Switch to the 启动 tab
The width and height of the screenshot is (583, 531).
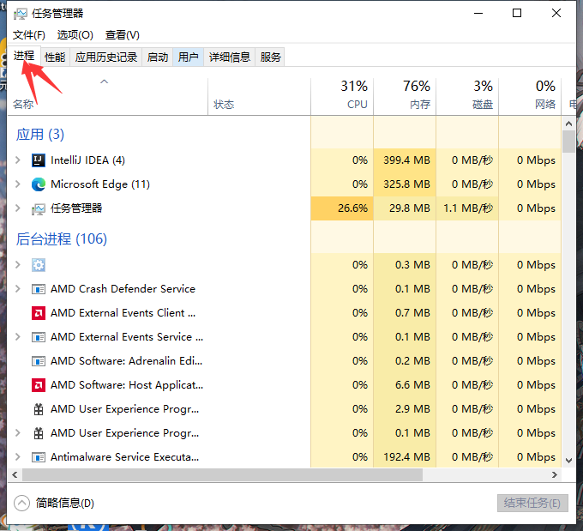(x=158, y=57)
